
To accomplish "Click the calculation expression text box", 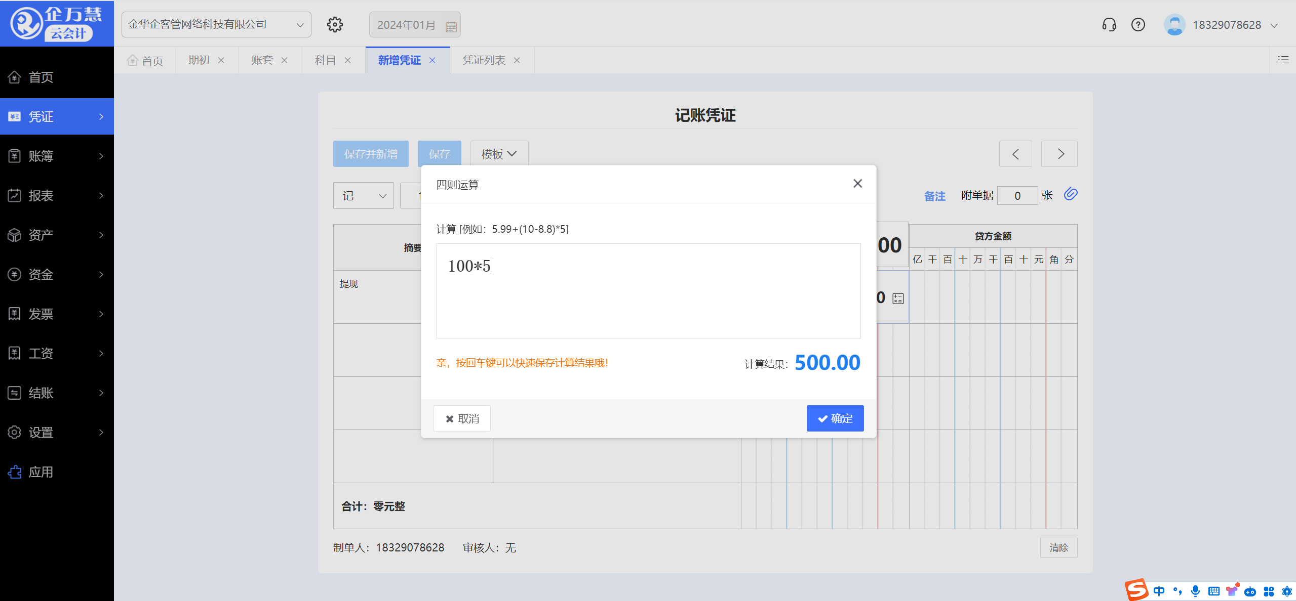I will coord(648,291).
